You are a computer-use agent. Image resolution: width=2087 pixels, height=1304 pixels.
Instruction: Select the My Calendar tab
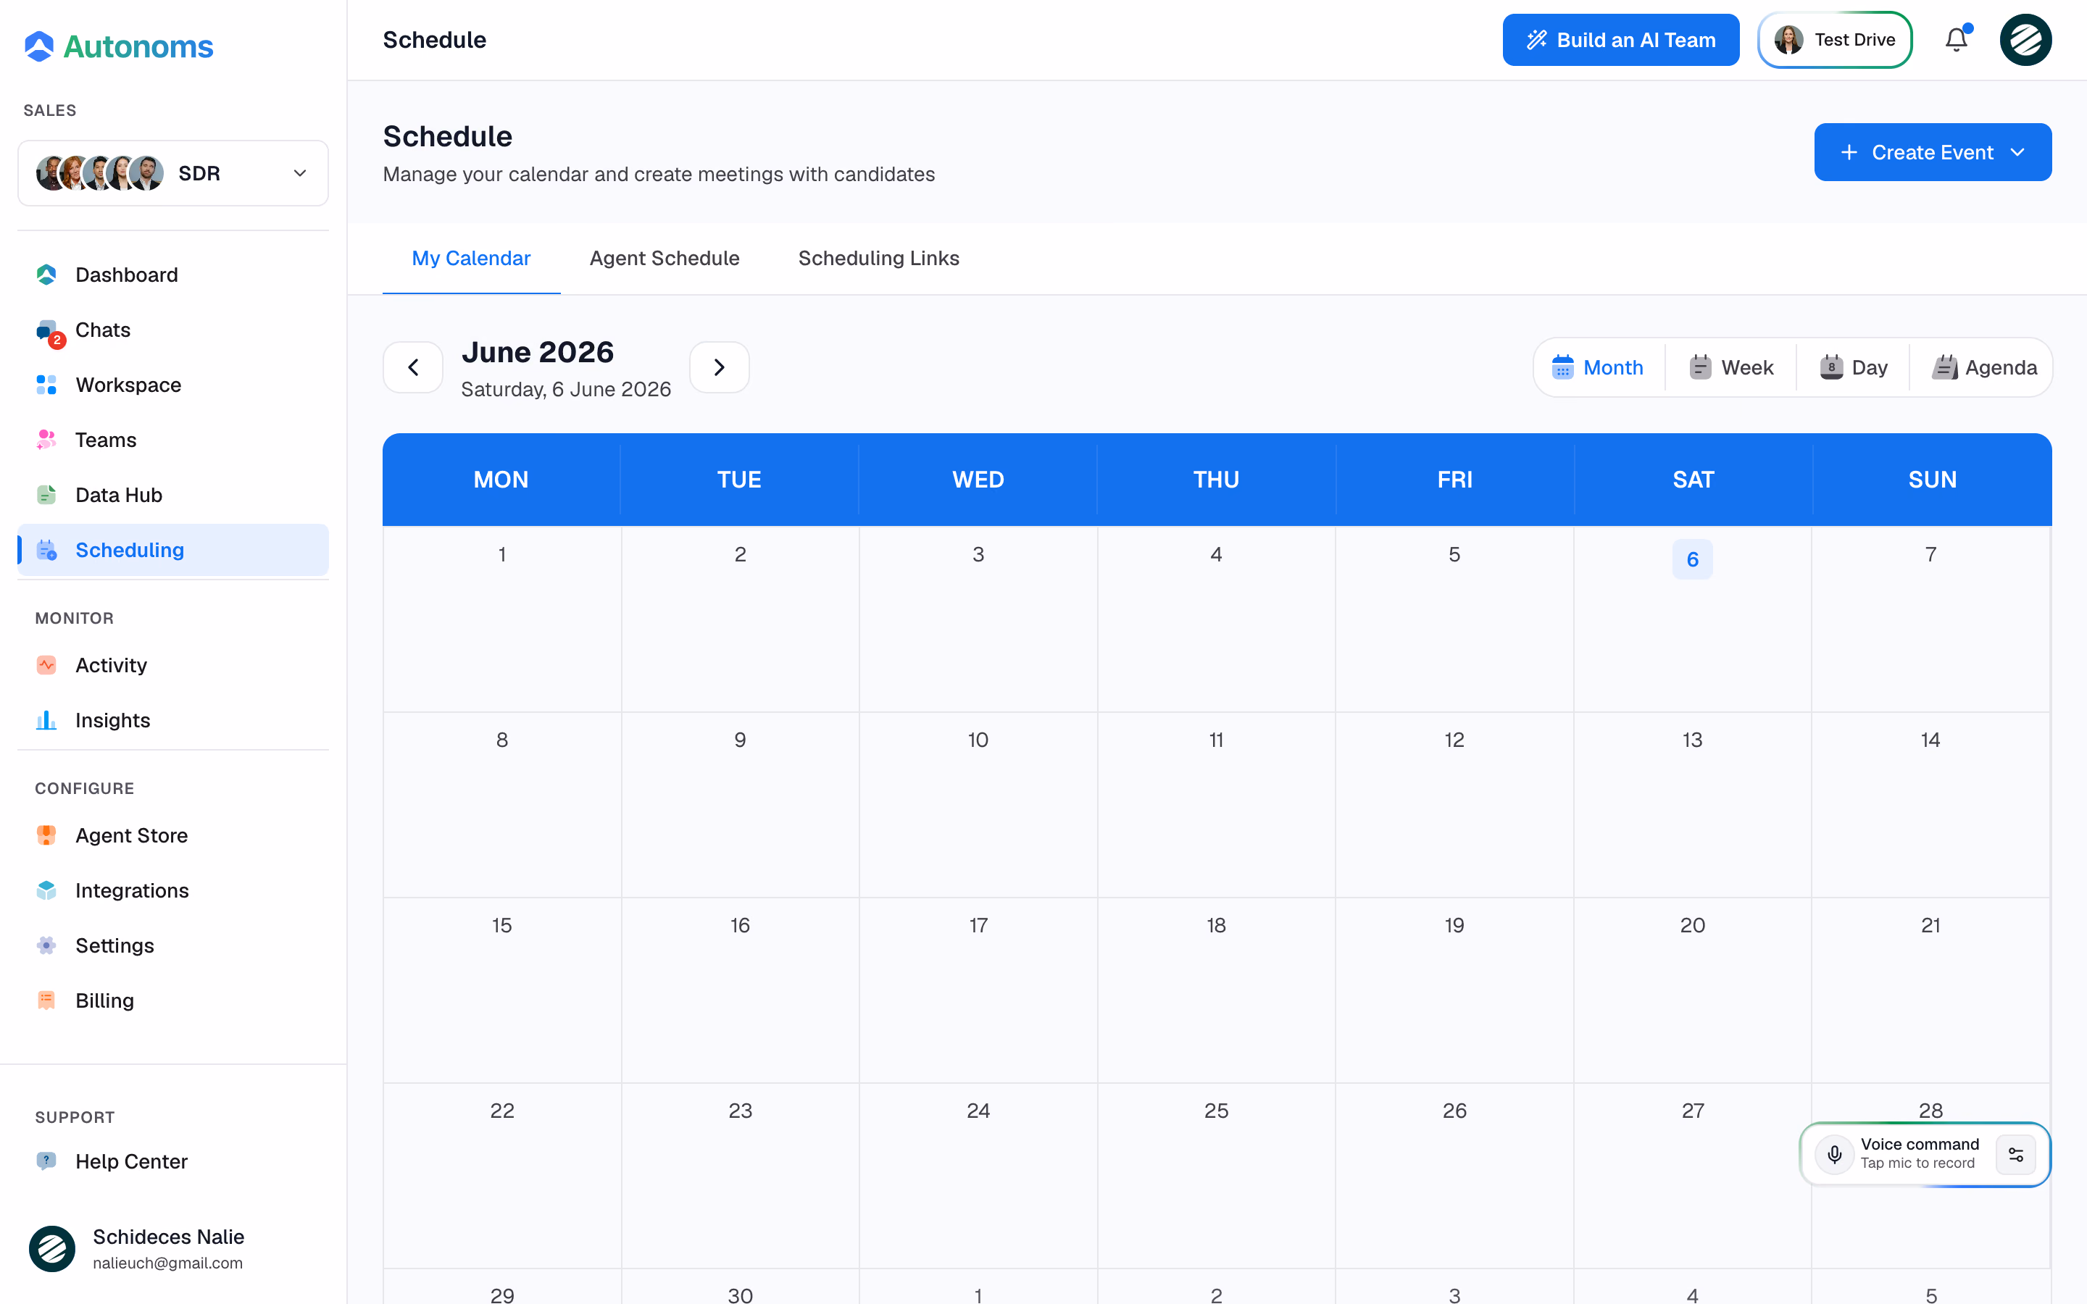click(471, 258)
